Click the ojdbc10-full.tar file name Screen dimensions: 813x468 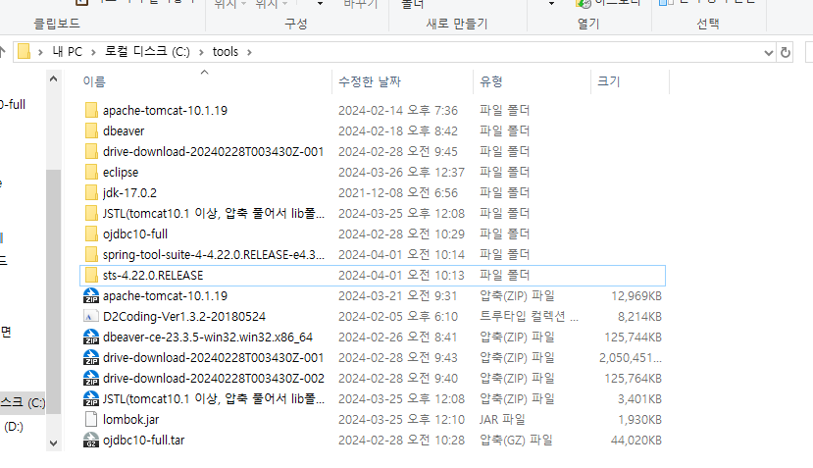(x=143, y=440)
